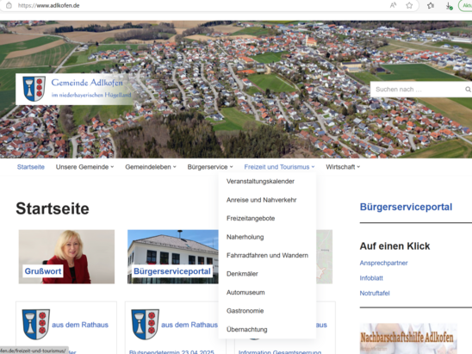Click the map thumbnail behind dropdown
The image size is (472, 354).
(x=325, y=257)
